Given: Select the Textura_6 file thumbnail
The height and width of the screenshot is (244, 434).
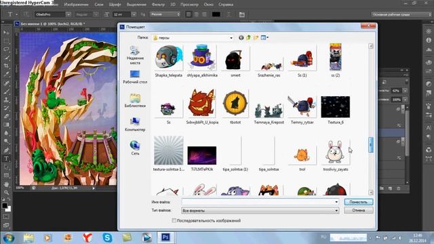Looking at the screenshot, I should (336, 110).
